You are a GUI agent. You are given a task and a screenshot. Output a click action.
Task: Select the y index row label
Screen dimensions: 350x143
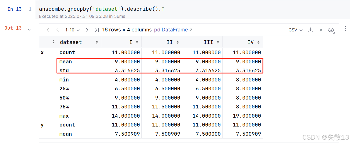click(42, 125)
